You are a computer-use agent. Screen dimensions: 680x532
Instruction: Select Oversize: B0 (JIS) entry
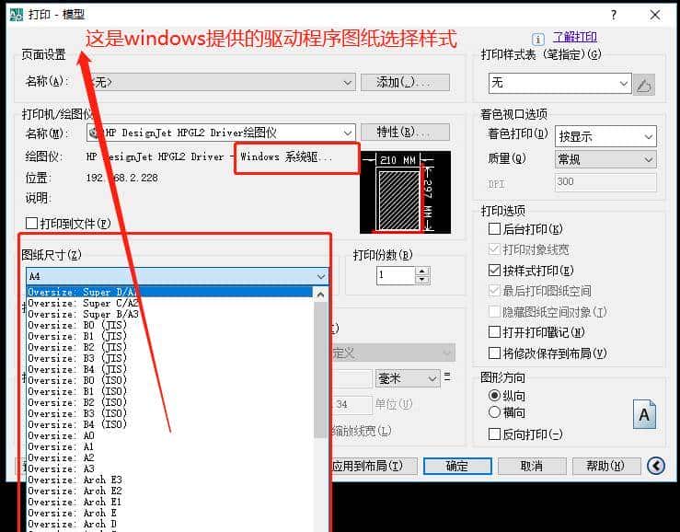point(169,325)
